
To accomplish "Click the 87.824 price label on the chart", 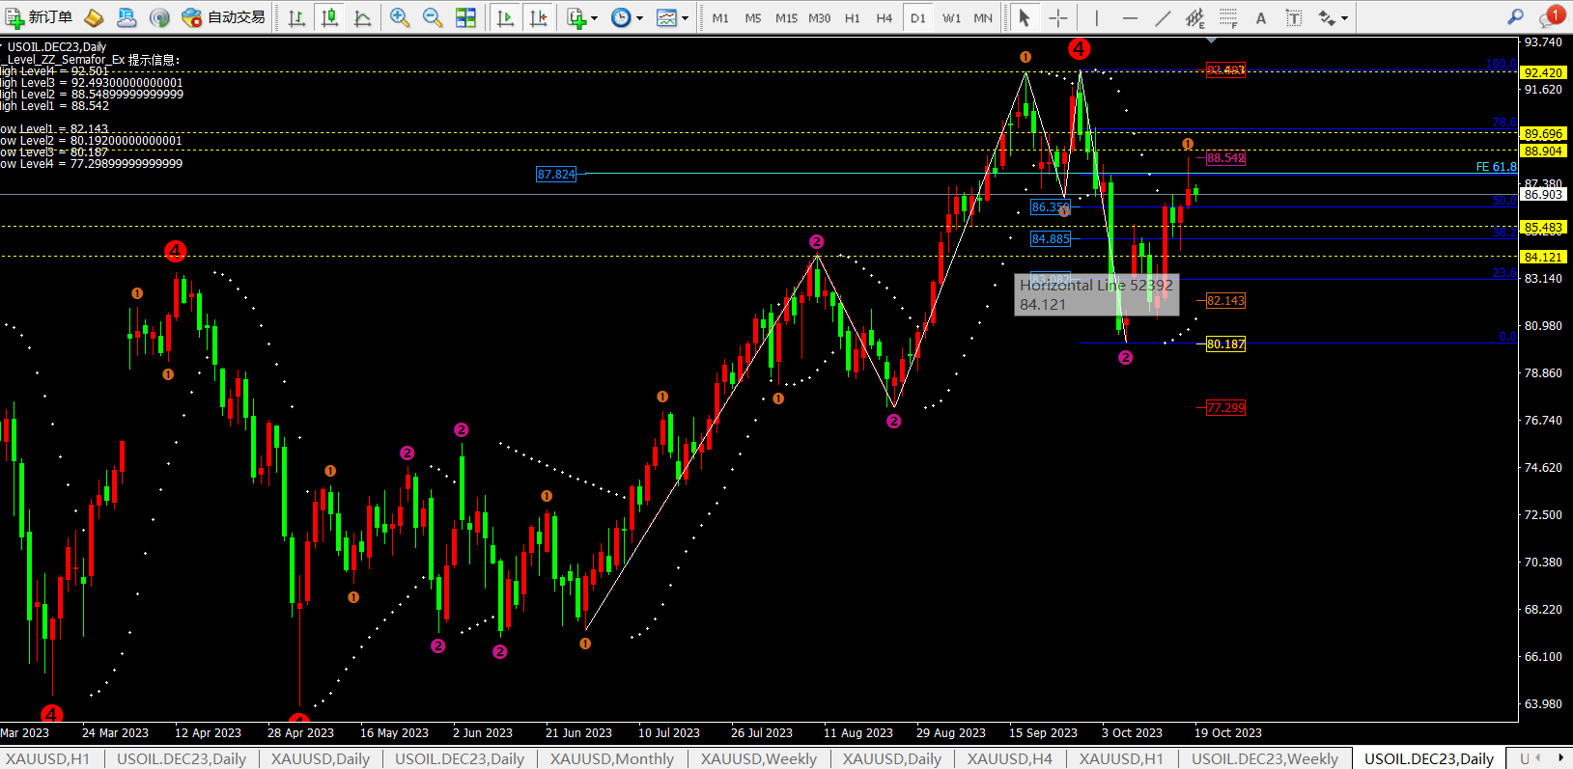I will (x=556, y=175).
